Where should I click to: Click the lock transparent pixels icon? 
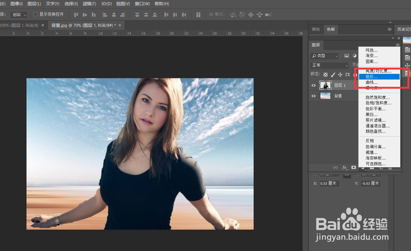326,75
